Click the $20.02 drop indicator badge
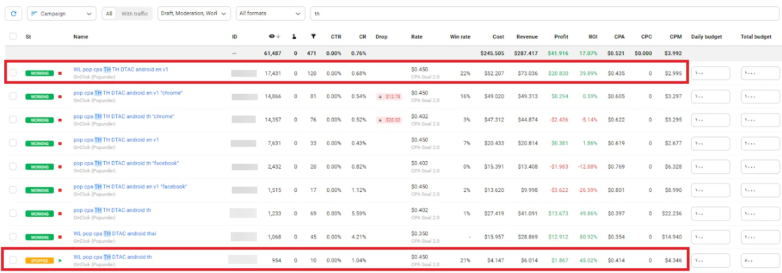782x273 pixels. pyautogui.click(x=389, y=120)
